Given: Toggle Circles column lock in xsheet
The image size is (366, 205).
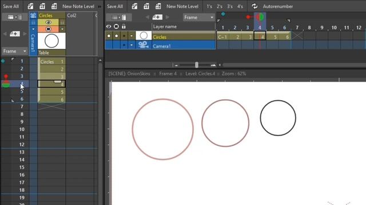Looking at the screenshot, I should coord(62,22).
